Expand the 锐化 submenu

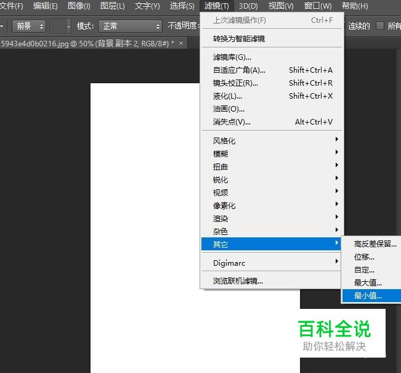272,179
